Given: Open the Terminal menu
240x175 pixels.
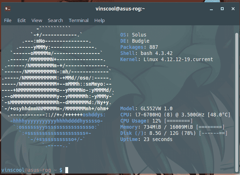Looking at the screenshot, I should [79, 21].
